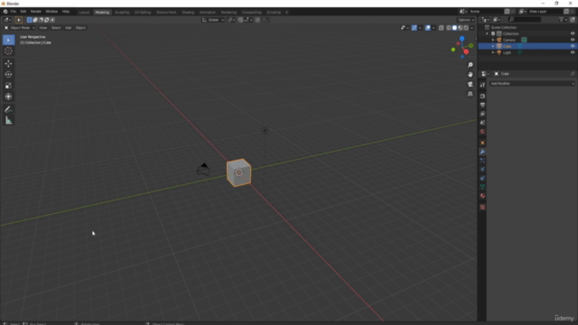
Task: Switch to Wireframe viewport shading
Action: [x=449, y=28]
